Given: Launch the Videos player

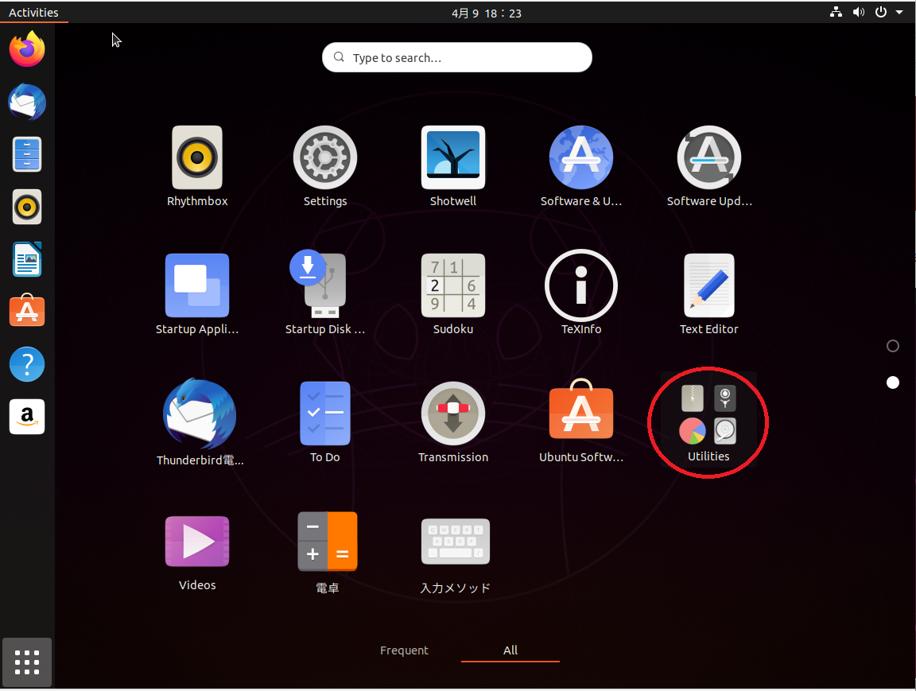Looking at the screenshot, I should point(197,552).
